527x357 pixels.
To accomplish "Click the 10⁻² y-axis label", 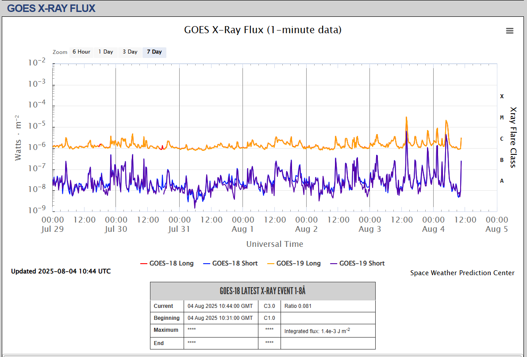I will coord(37,62).
